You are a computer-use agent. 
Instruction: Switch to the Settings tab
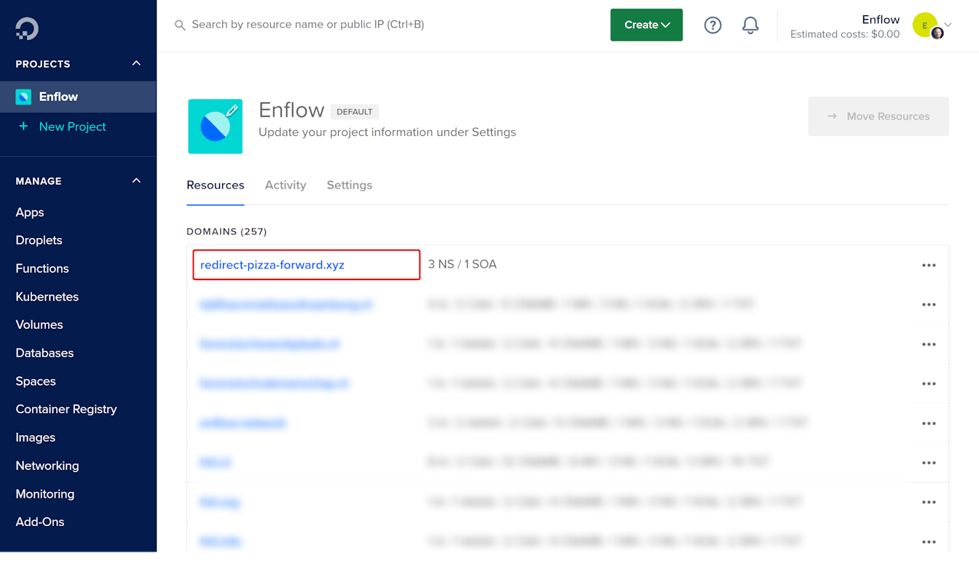(x=349, y=185)
